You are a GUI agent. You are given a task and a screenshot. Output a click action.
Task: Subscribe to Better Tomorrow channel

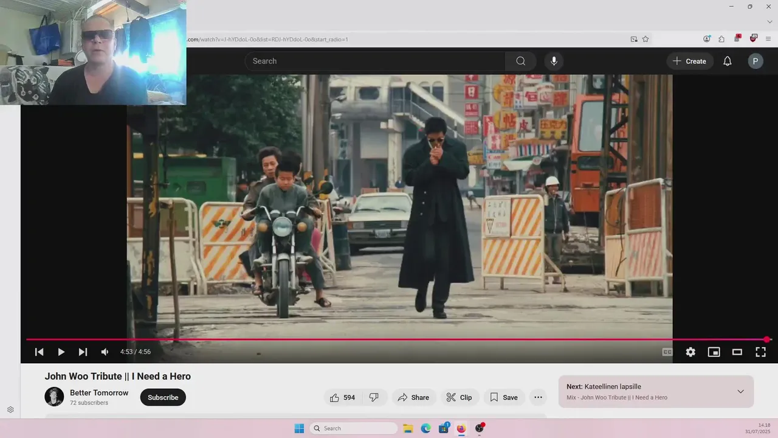tap(163, 397)
